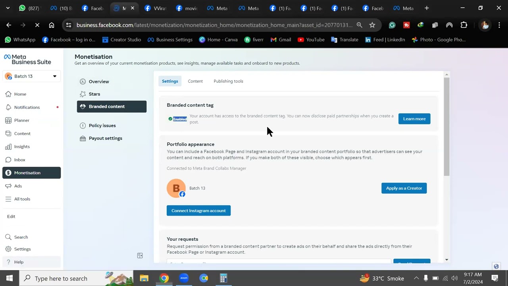Open Help in the sidebar
Screen dimensions: 508x286
(x=31, y=262)
